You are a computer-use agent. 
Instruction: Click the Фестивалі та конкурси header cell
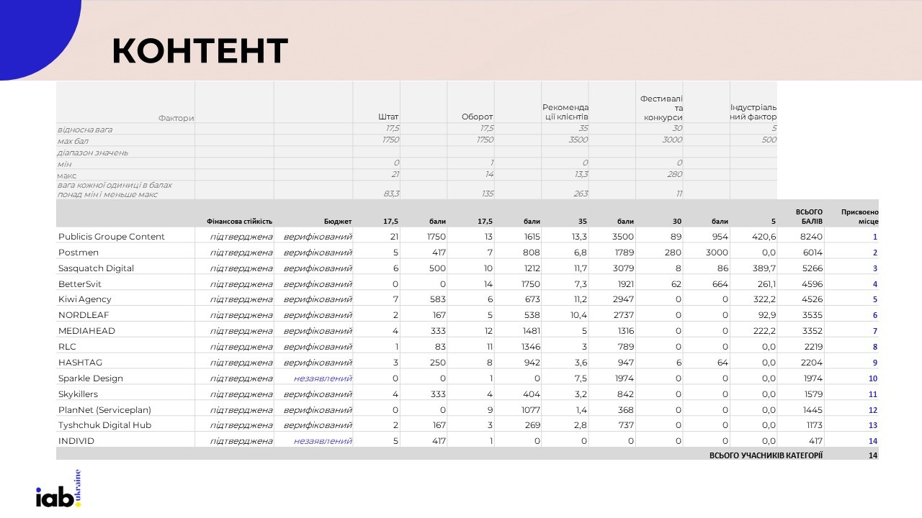point(661,108)
